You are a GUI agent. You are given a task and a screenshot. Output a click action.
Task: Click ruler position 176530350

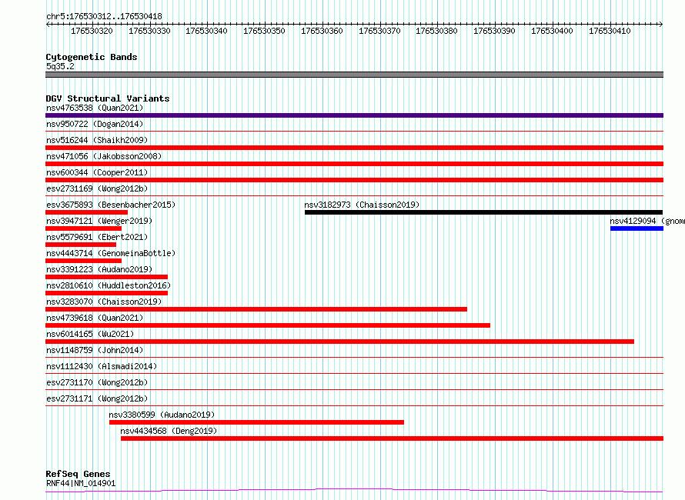point(264,31)
